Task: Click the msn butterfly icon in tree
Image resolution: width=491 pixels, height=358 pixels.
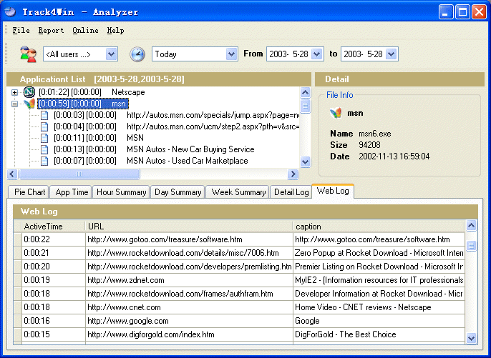Action: pos(29,104)
